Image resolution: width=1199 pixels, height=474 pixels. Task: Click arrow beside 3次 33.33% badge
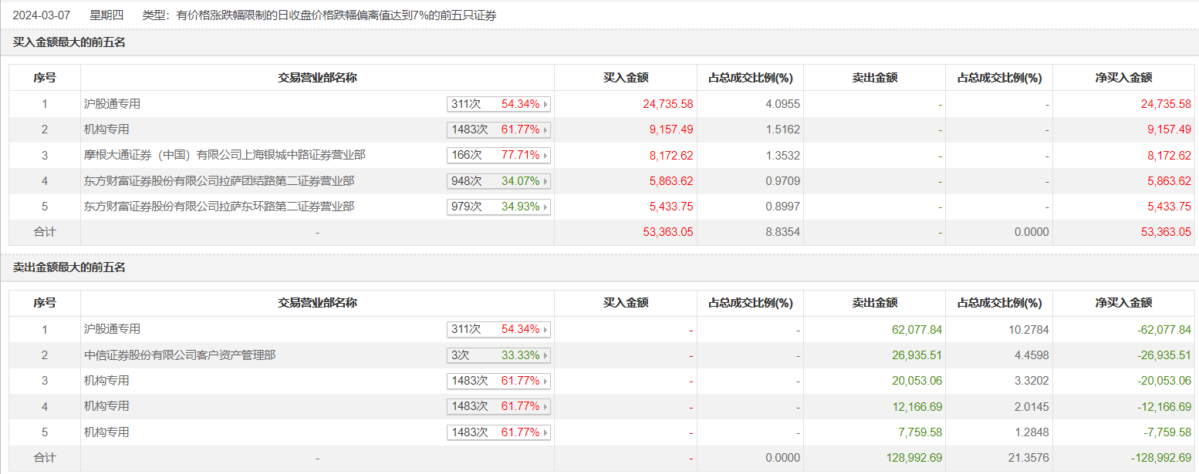click(x=545, y=355)
